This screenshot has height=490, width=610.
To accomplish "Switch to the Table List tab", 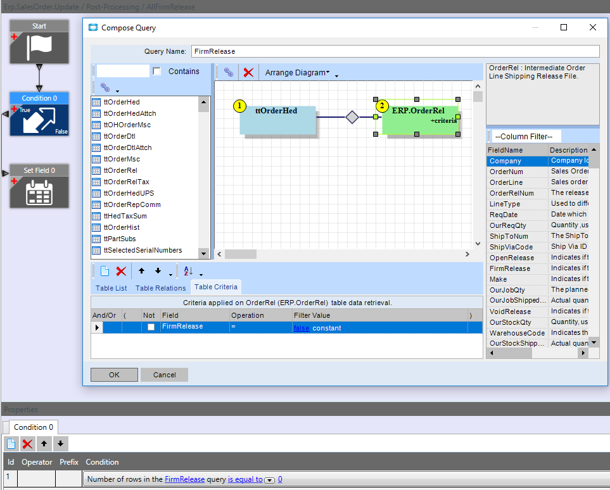I will 111,288.
